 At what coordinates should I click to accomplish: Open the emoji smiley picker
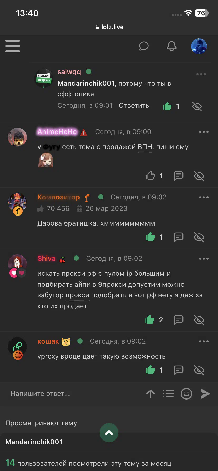click(x=186, y=394)
